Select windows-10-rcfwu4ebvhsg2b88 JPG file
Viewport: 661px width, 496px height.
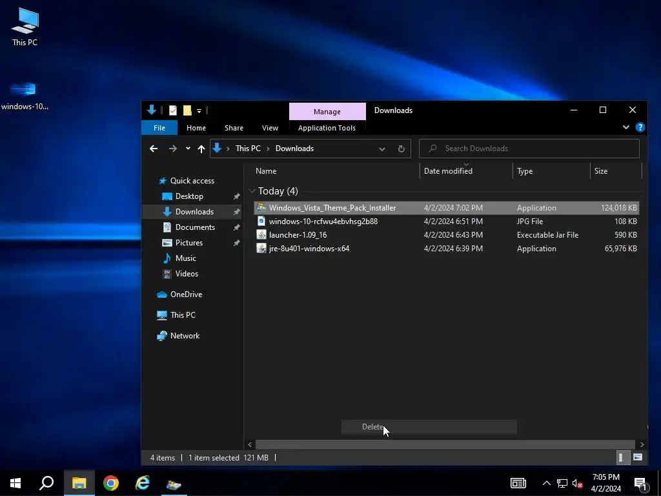click(x=447, y=222)
